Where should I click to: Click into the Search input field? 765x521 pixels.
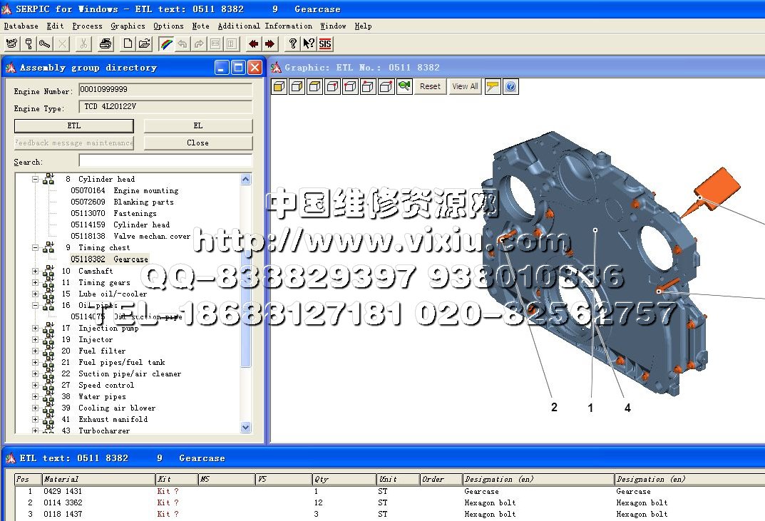pos(165,161)
